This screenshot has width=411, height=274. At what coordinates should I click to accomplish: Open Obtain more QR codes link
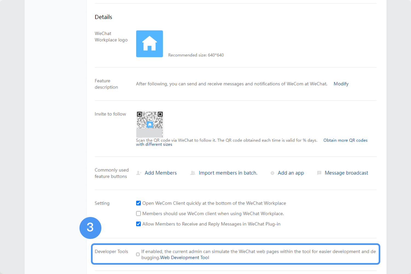[x=346, y=140]
